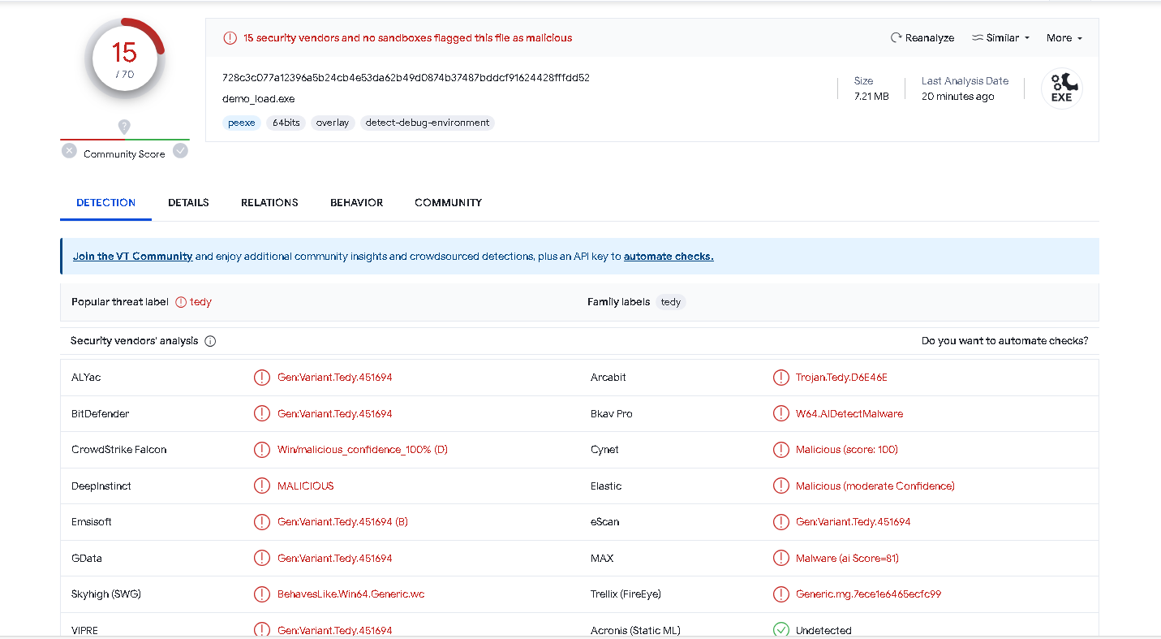Click the MAX detection alert icon
The width and height of the screenshot is (1161, 639).
coord(780,558)
